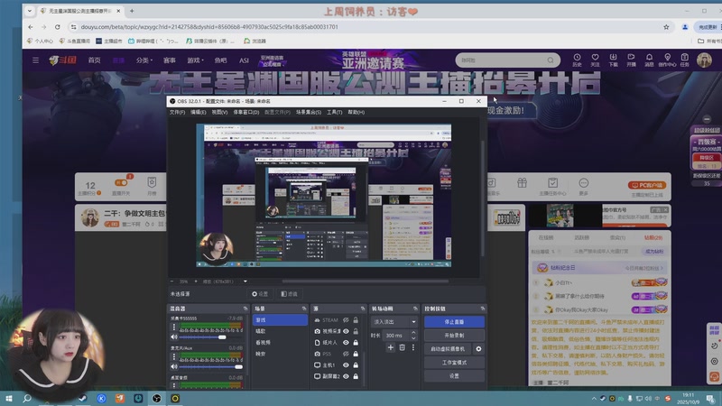Open the OBS 编辑(E) menu
The width and height of the screenshot is (722, 406).
pos(198,112)
